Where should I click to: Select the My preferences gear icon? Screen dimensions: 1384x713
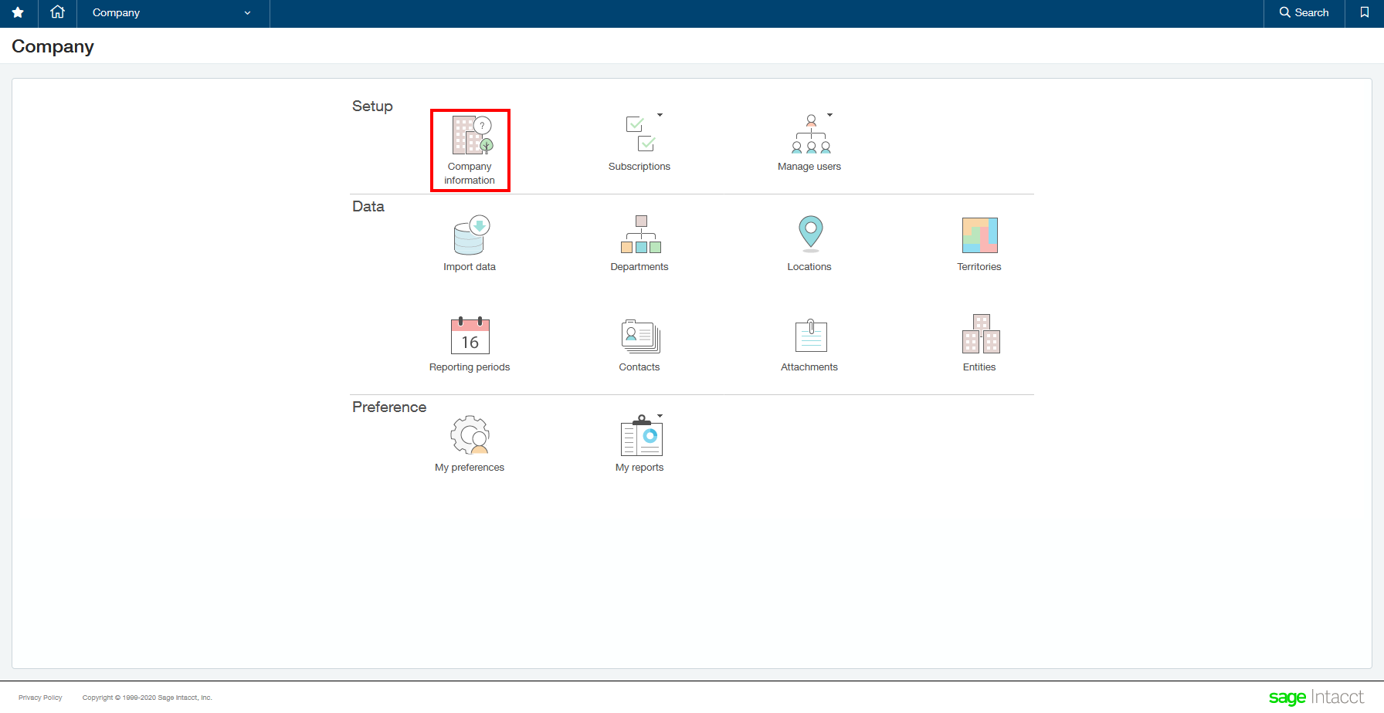pos(470,434)
